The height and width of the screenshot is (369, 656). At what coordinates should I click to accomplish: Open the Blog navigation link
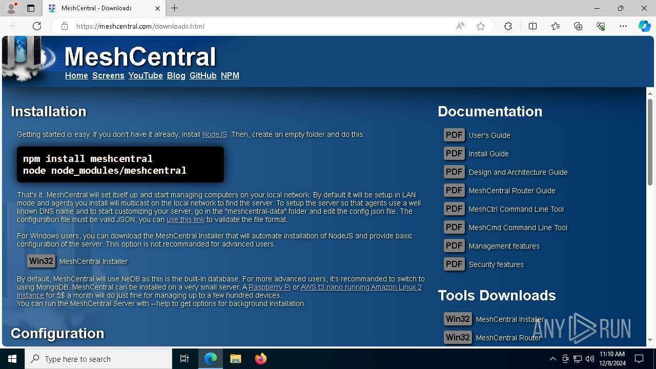pos(176,75)
